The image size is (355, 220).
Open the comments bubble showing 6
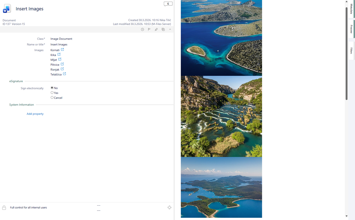(168, 4)
